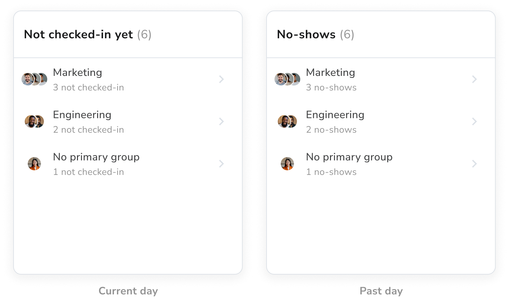
Task: Expand Engineering row with 2 not checked-in
Action: [221, 121]
